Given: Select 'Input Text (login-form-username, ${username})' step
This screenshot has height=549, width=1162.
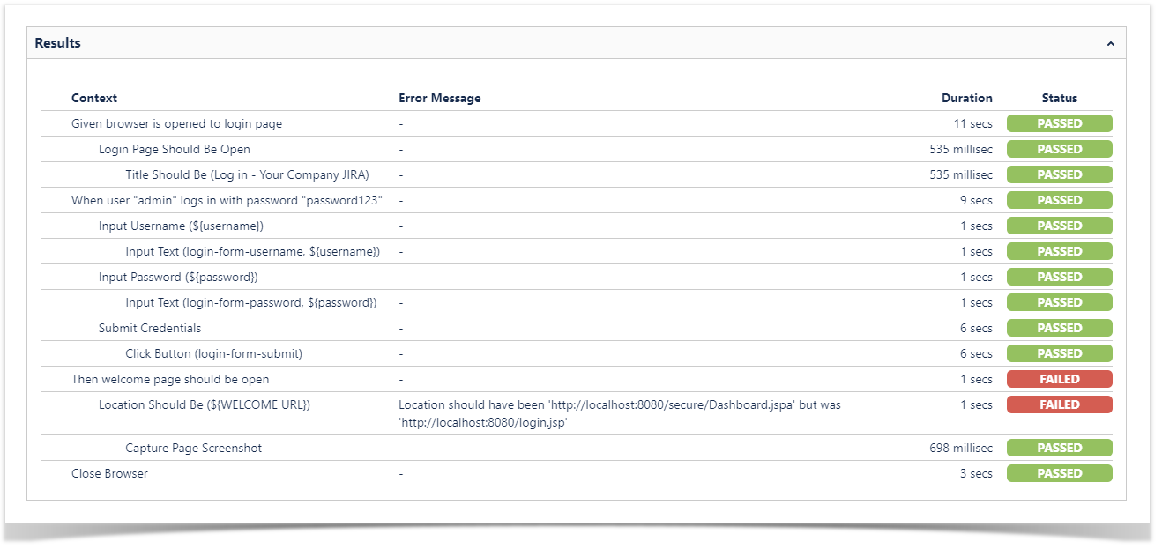Looking at the screenshot, I should 253,251.
